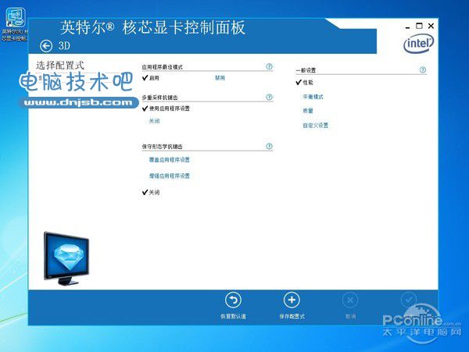The image size is (469, 352).
Task: Open help for 应用程序最佳模式 section
Action: [x=269, y=66]
